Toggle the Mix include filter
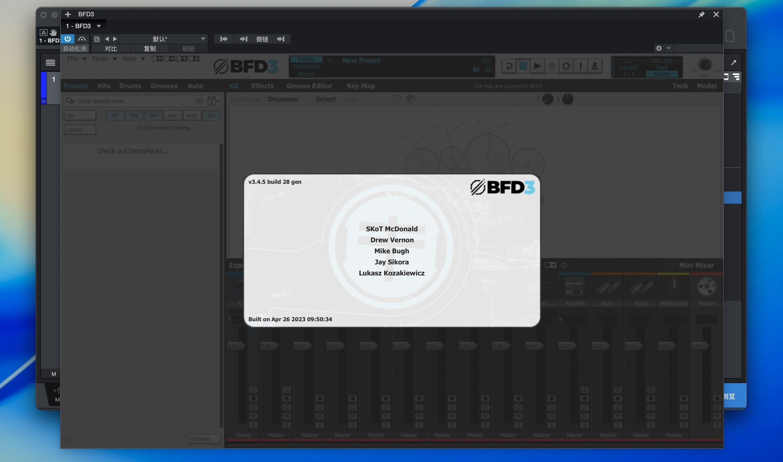783x462 pixels. pyautogui.click(x=134, y=116)
